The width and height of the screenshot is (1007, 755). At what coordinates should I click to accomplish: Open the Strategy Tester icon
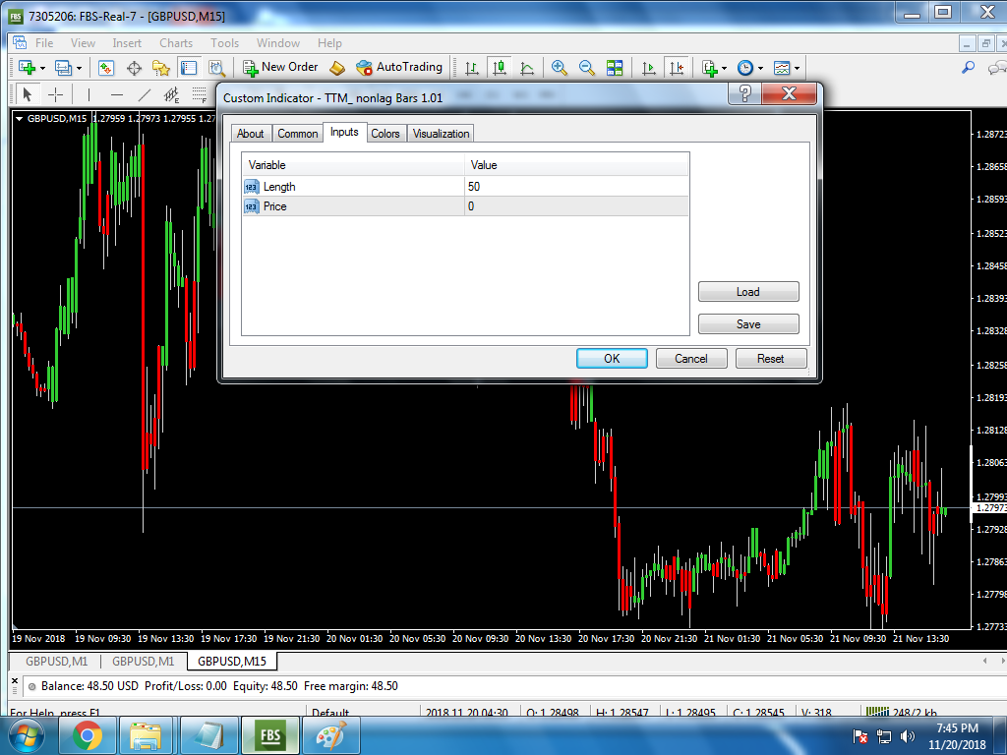(217, 68)
